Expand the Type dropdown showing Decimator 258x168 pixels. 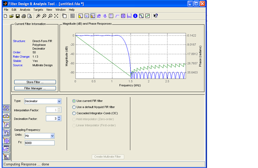click(59, 101)
